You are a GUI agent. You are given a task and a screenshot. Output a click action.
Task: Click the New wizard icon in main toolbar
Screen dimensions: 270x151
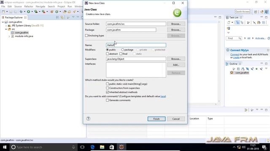point(3,12)
